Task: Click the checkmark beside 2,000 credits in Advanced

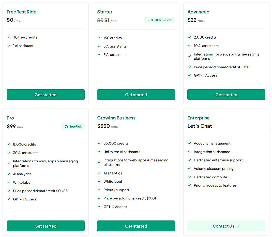Action: (x=189, y=37)
